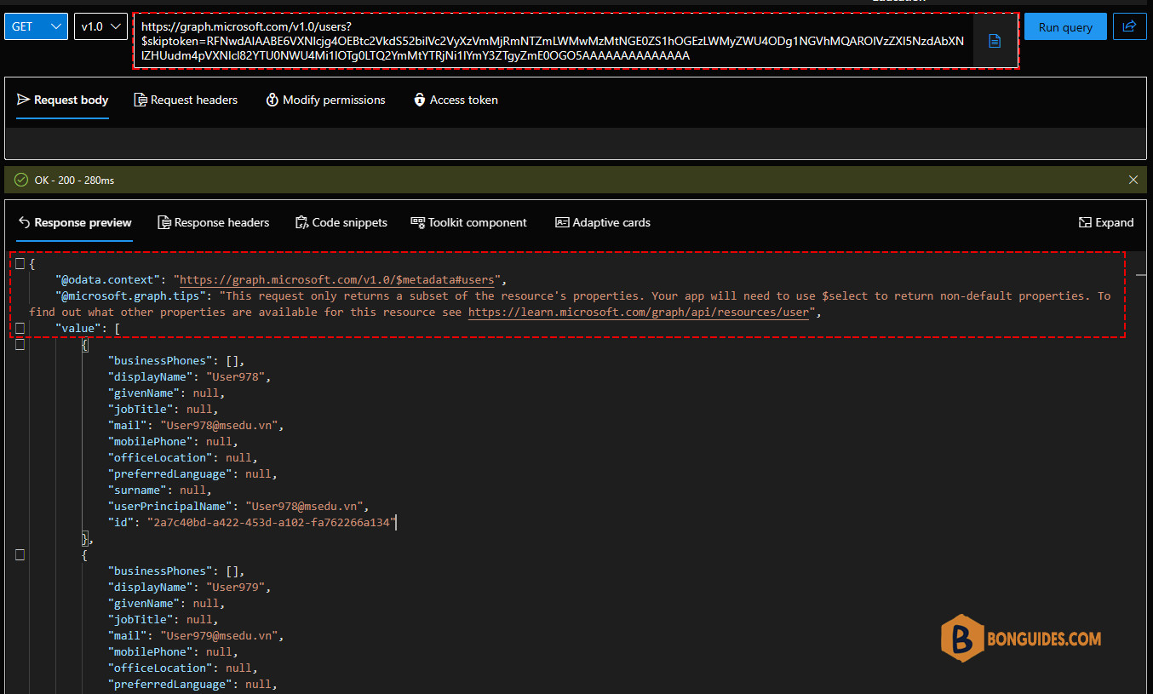Open the Toolkit component tab
The width and height of the screenshot is (1153, 694).
[x=469, y=223]
